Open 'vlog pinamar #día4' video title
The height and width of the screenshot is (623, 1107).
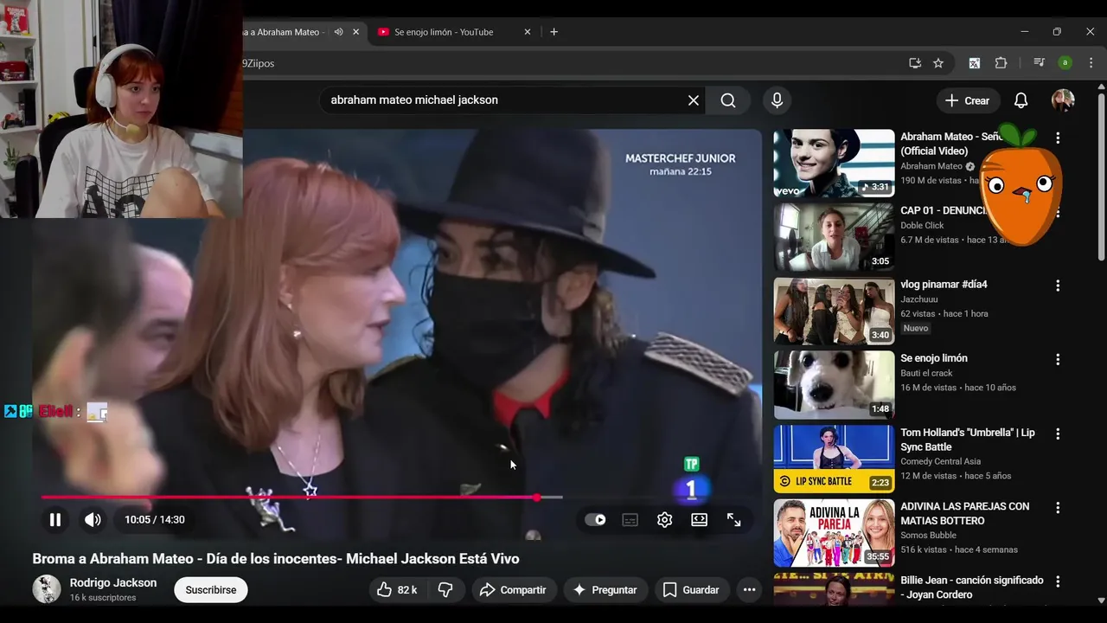pyautogui.click(x=944, y=285)
